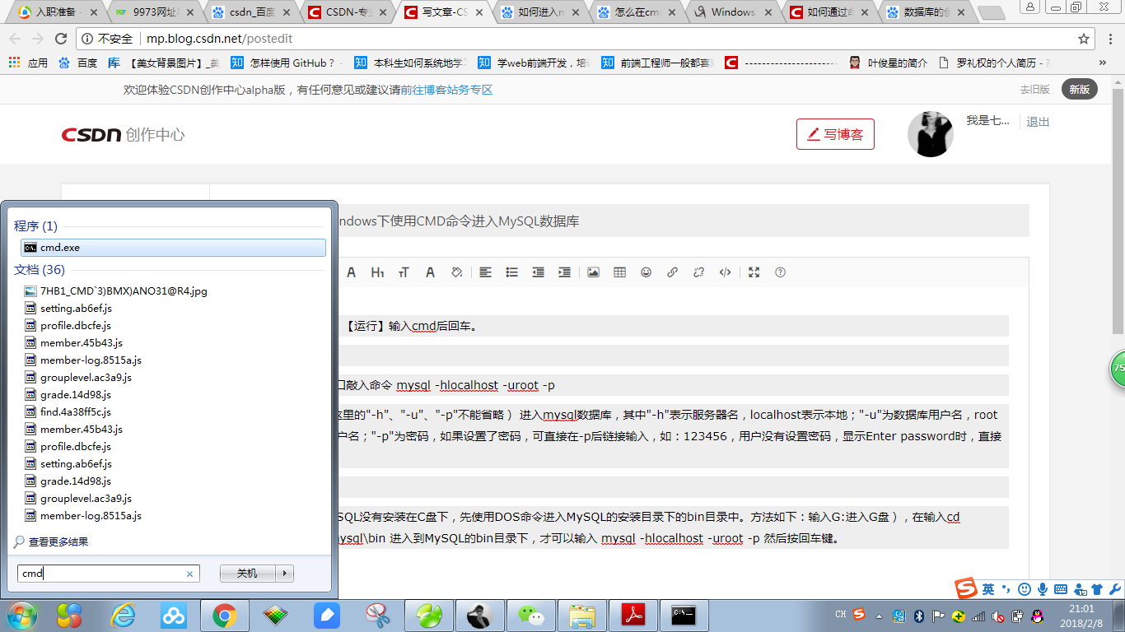Switch to the CSDN-专业 browser tab
The height and width of the screenshot is (632, 1125).
pos(347,12)
